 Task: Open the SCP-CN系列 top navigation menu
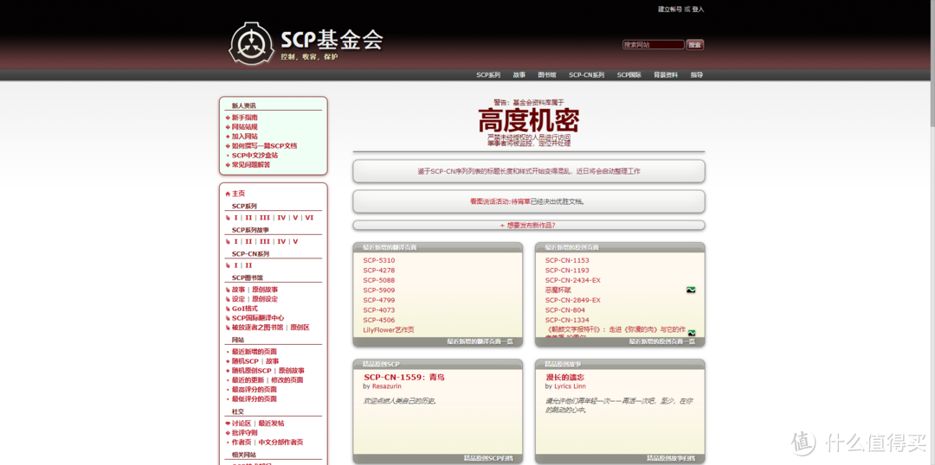pos(586,75)
